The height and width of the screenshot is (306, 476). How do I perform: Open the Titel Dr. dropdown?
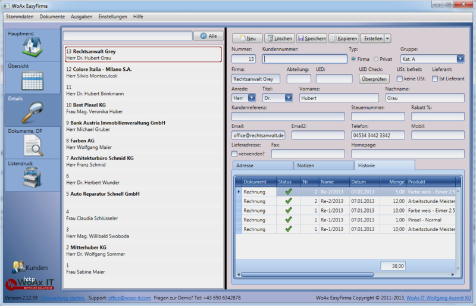click(289, 98)
